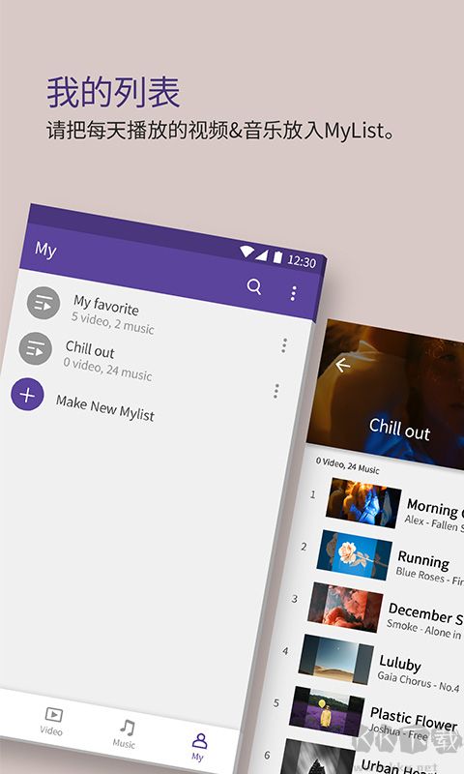Select the My tab
Screen dimensions: 464x774
[x=199, y=747]
